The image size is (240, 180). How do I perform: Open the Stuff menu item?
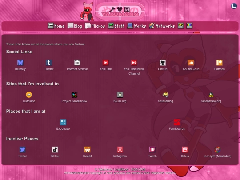(x=116, y=26)
